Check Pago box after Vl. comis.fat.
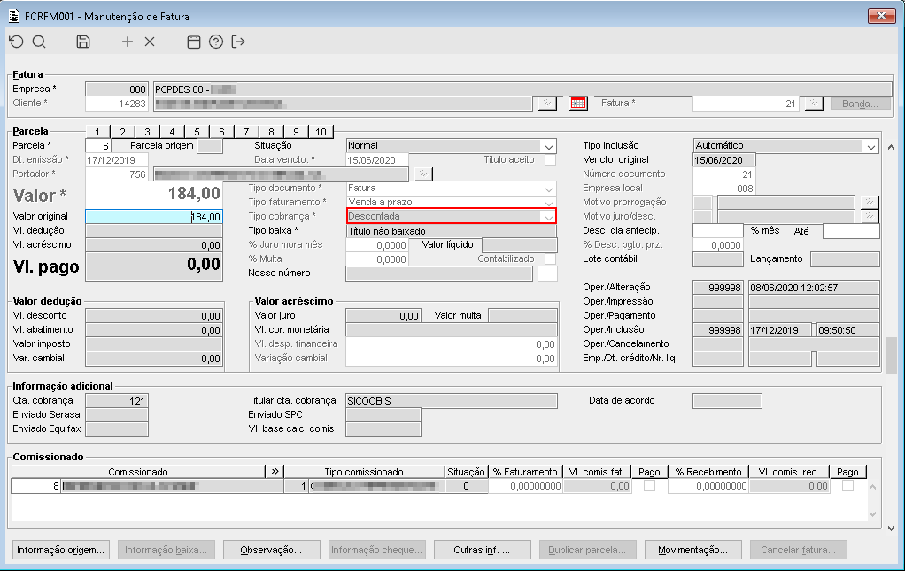 click(649, 486)
